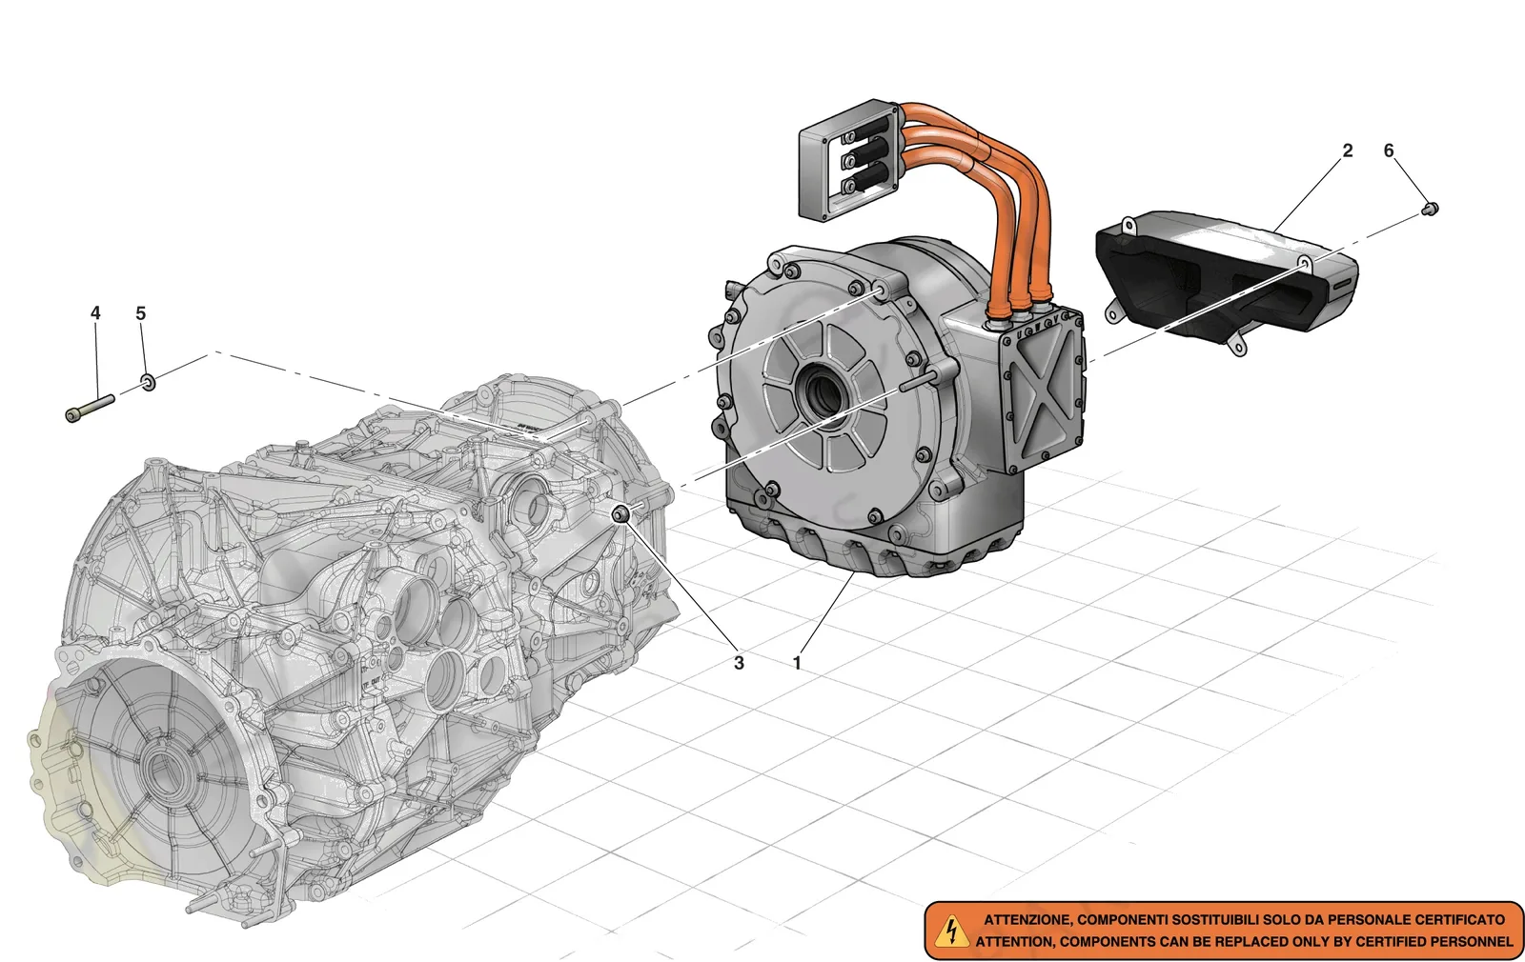Select the nut on gearbox, part 3
Viewport: 1525px width, 962px height.
pos(620,514)
